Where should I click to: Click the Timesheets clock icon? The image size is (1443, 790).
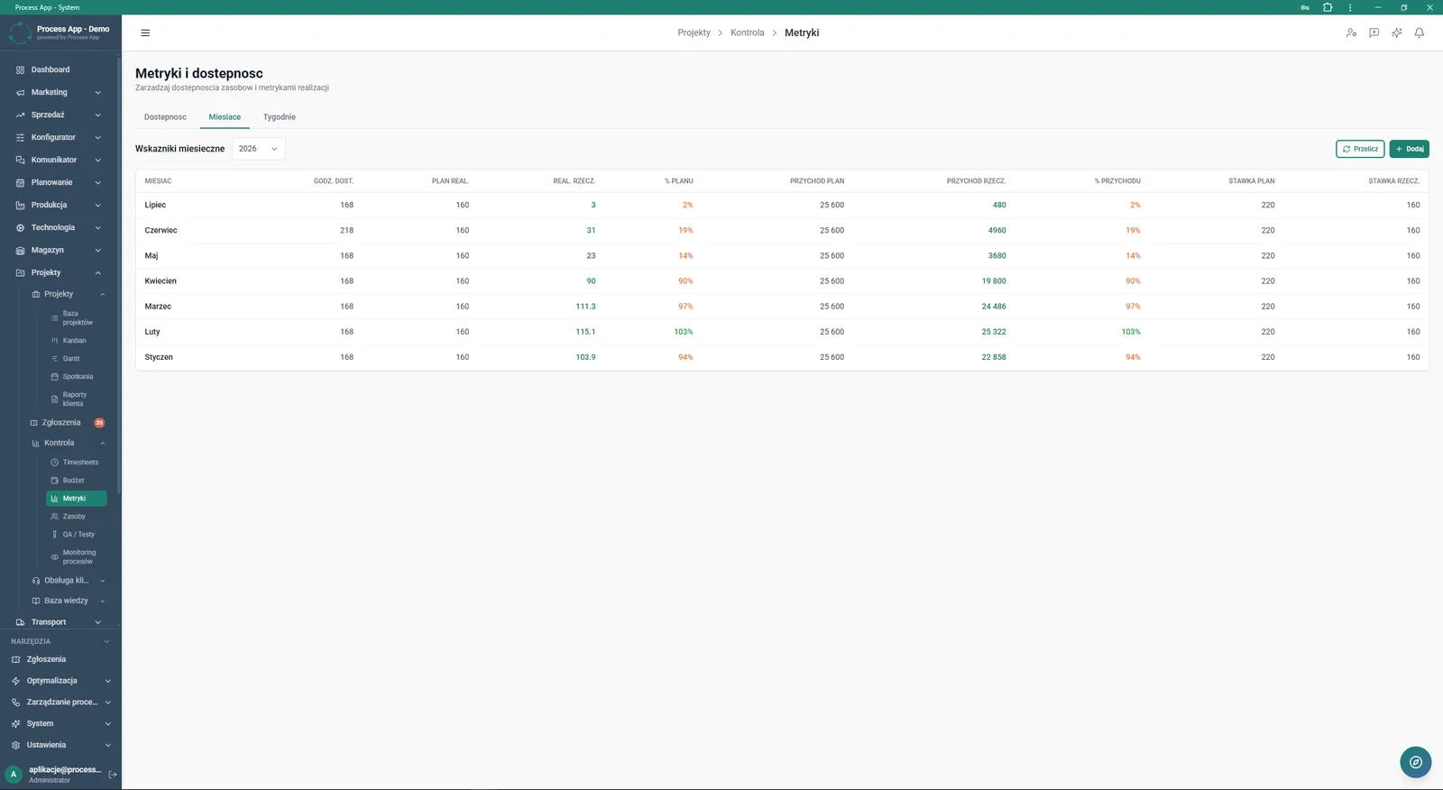point(54,463)
